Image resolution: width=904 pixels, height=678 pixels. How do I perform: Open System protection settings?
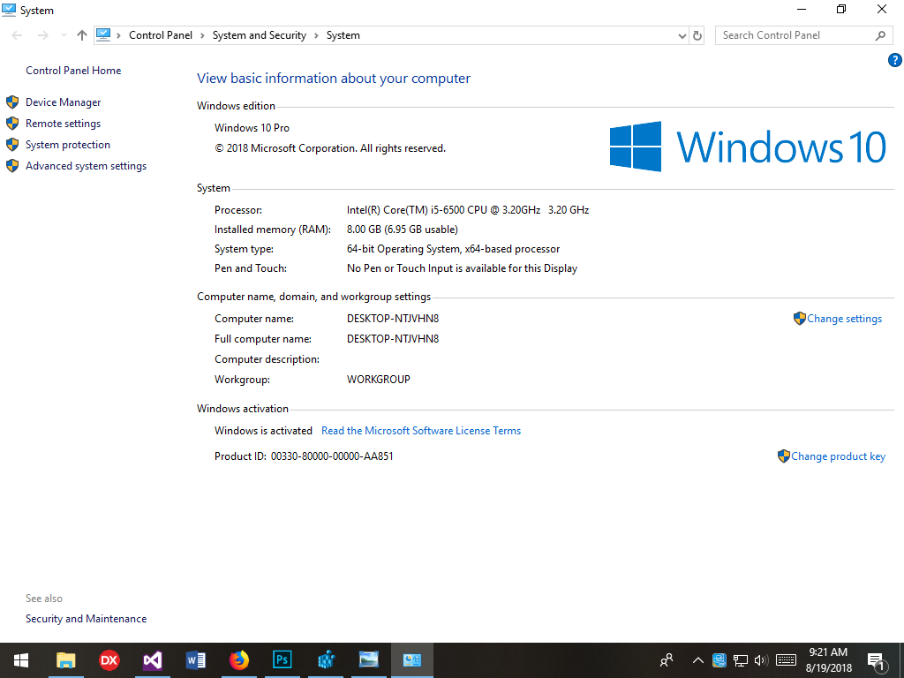click(67, 145)
